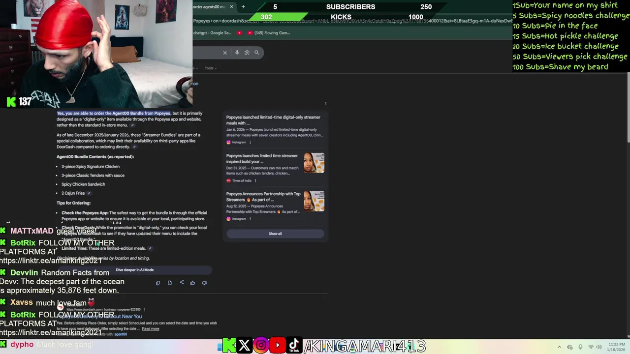Open 'chatgpt - Google Se...' bookmark

point(212,33)
